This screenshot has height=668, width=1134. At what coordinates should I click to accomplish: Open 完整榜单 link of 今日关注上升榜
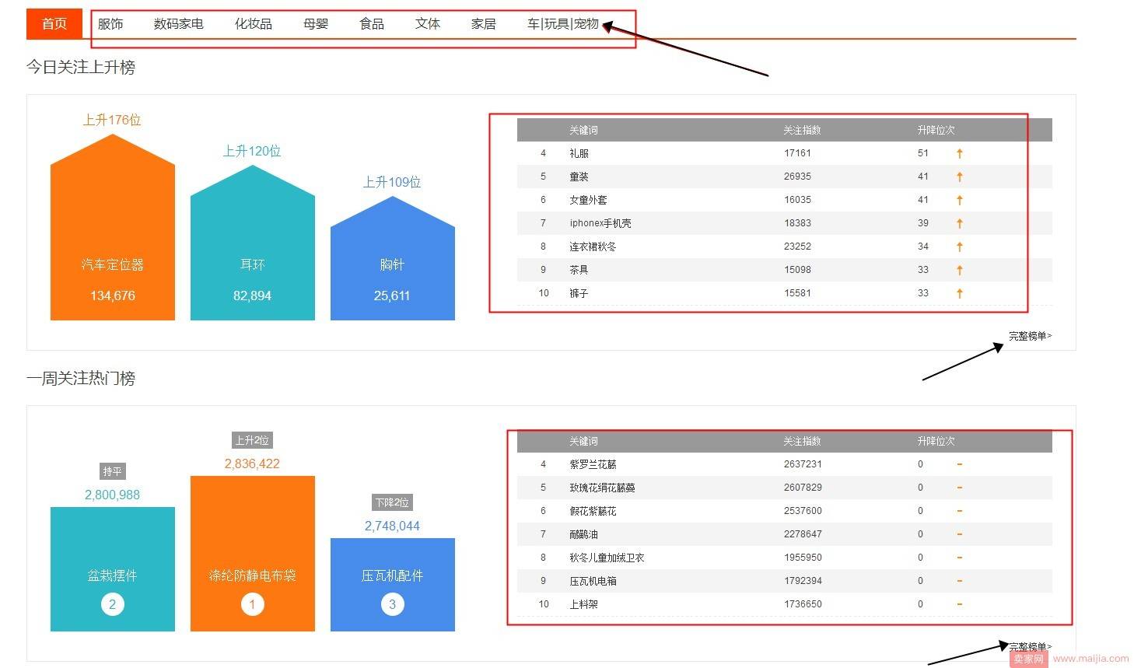coord(1030,336)
